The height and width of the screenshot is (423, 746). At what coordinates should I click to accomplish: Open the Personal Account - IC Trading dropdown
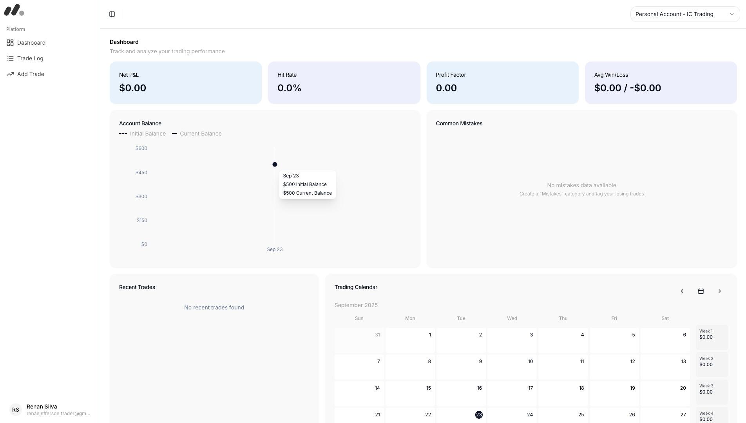coord(684,14)
